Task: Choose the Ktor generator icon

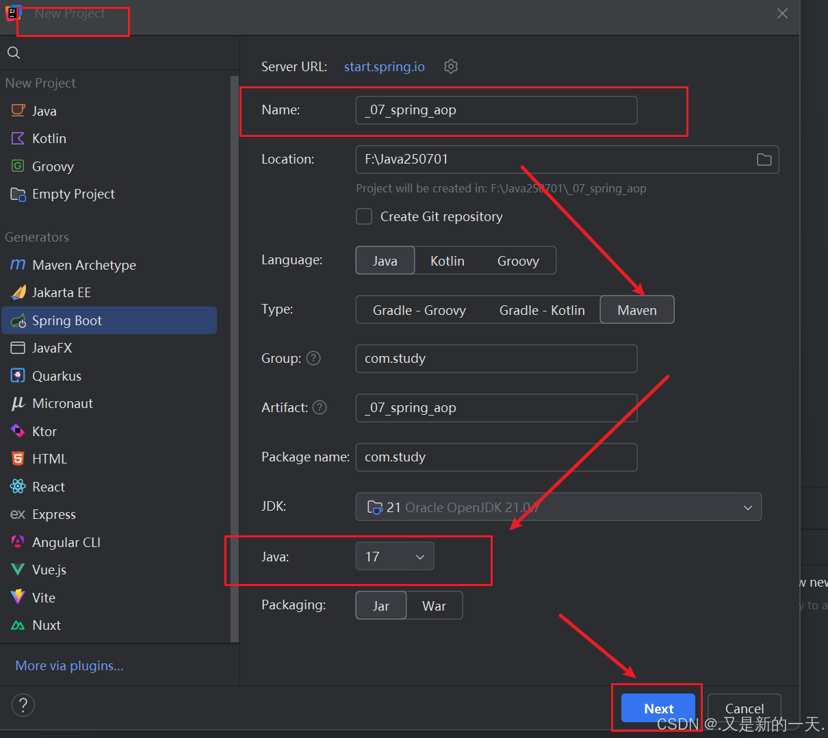Action: click(18, 431)
